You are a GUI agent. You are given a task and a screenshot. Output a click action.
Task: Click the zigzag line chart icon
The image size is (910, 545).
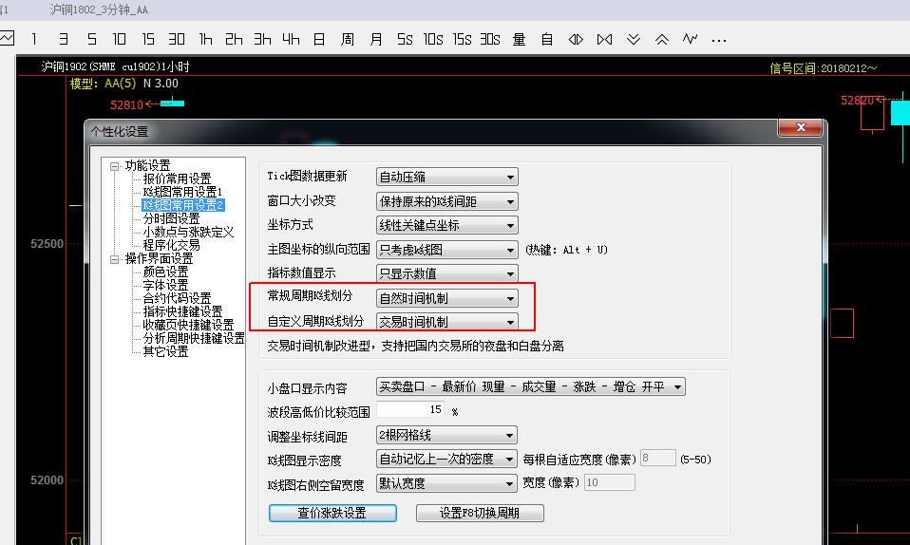coord(691,39)
